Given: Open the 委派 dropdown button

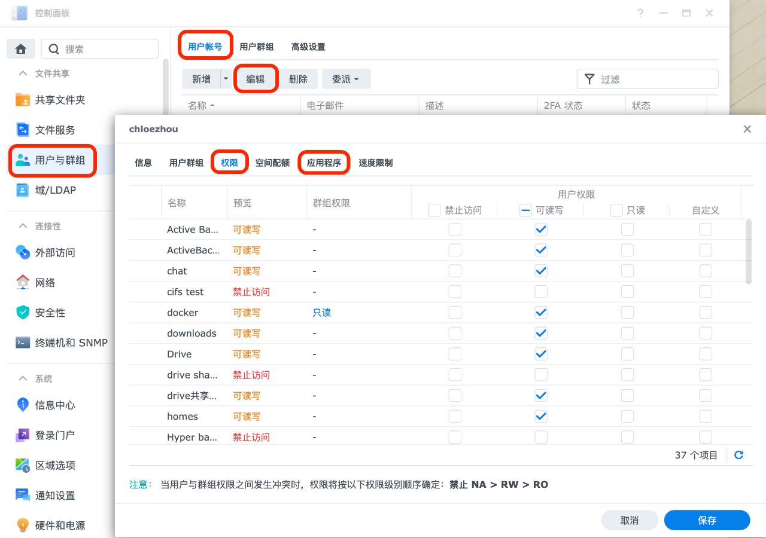Looking at the screenshot, I should click(346, 79).
